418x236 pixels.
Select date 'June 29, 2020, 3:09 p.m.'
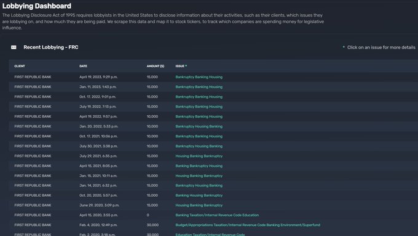99,205
